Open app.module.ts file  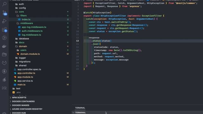coord(25,77)
